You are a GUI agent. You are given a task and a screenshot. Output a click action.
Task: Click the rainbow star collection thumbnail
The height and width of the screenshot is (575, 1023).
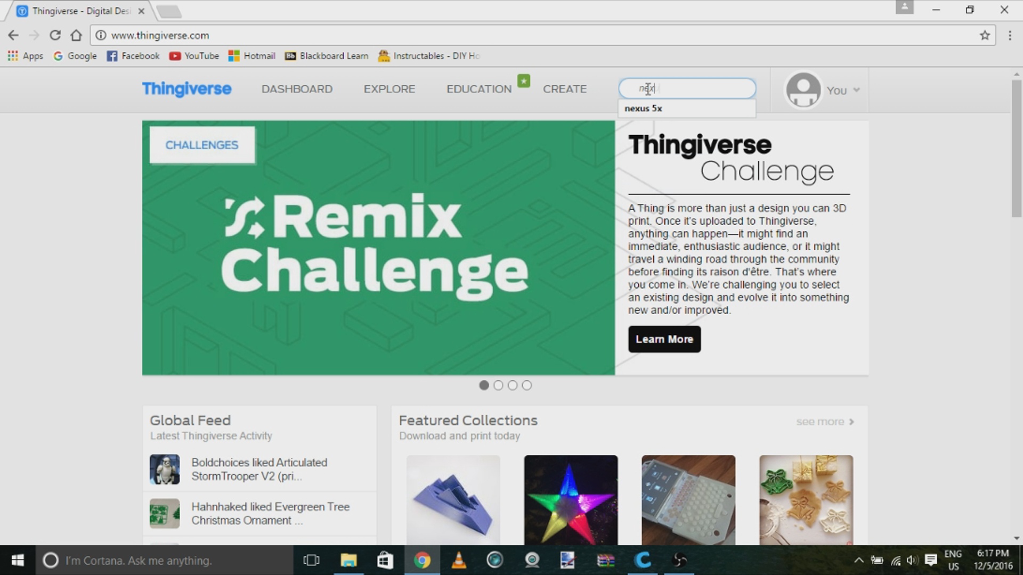click(571, 499)
